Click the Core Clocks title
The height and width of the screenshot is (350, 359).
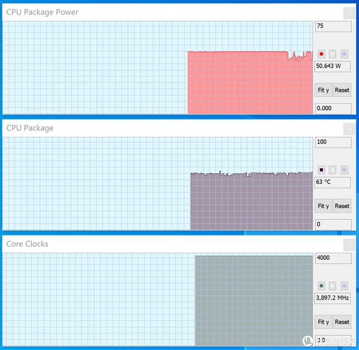point(27,244)
